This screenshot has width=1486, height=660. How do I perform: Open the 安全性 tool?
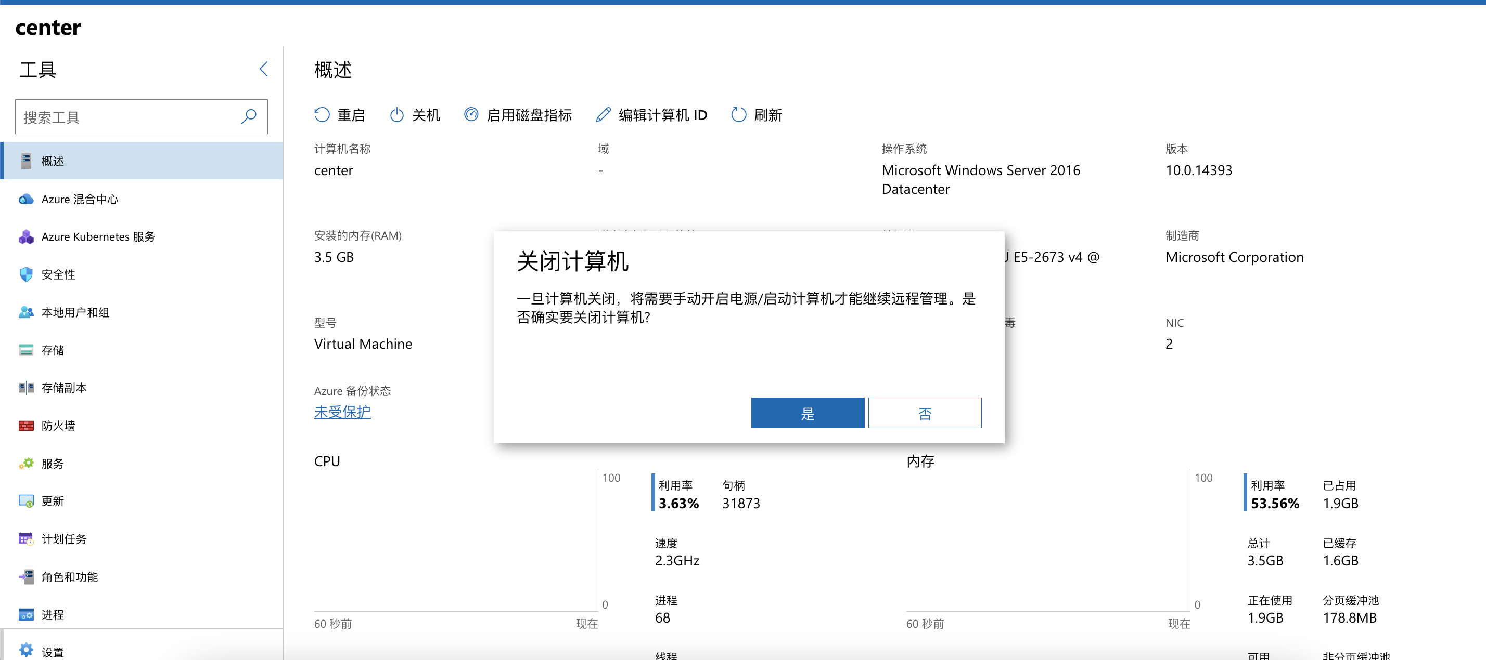[x=58, y=274]
